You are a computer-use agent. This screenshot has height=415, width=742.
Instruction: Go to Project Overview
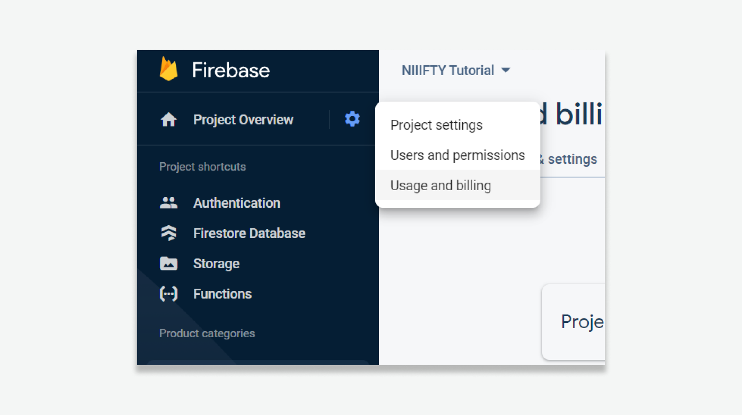(243, 119)
